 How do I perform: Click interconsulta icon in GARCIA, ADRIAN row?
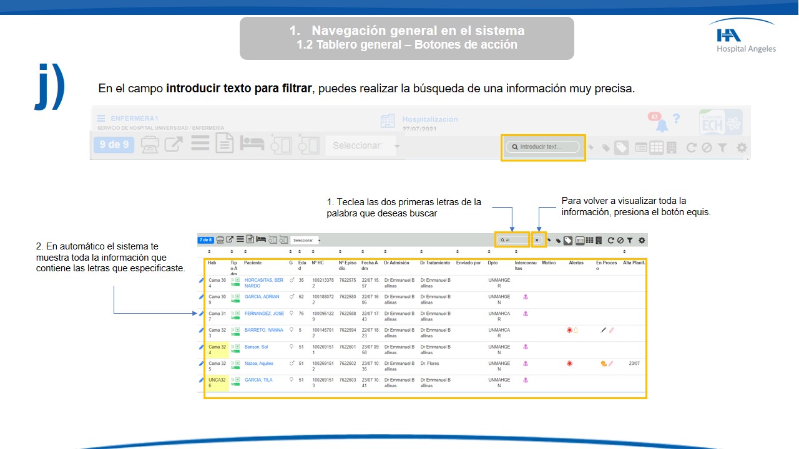pyautogui.click(x=526, y=297)
